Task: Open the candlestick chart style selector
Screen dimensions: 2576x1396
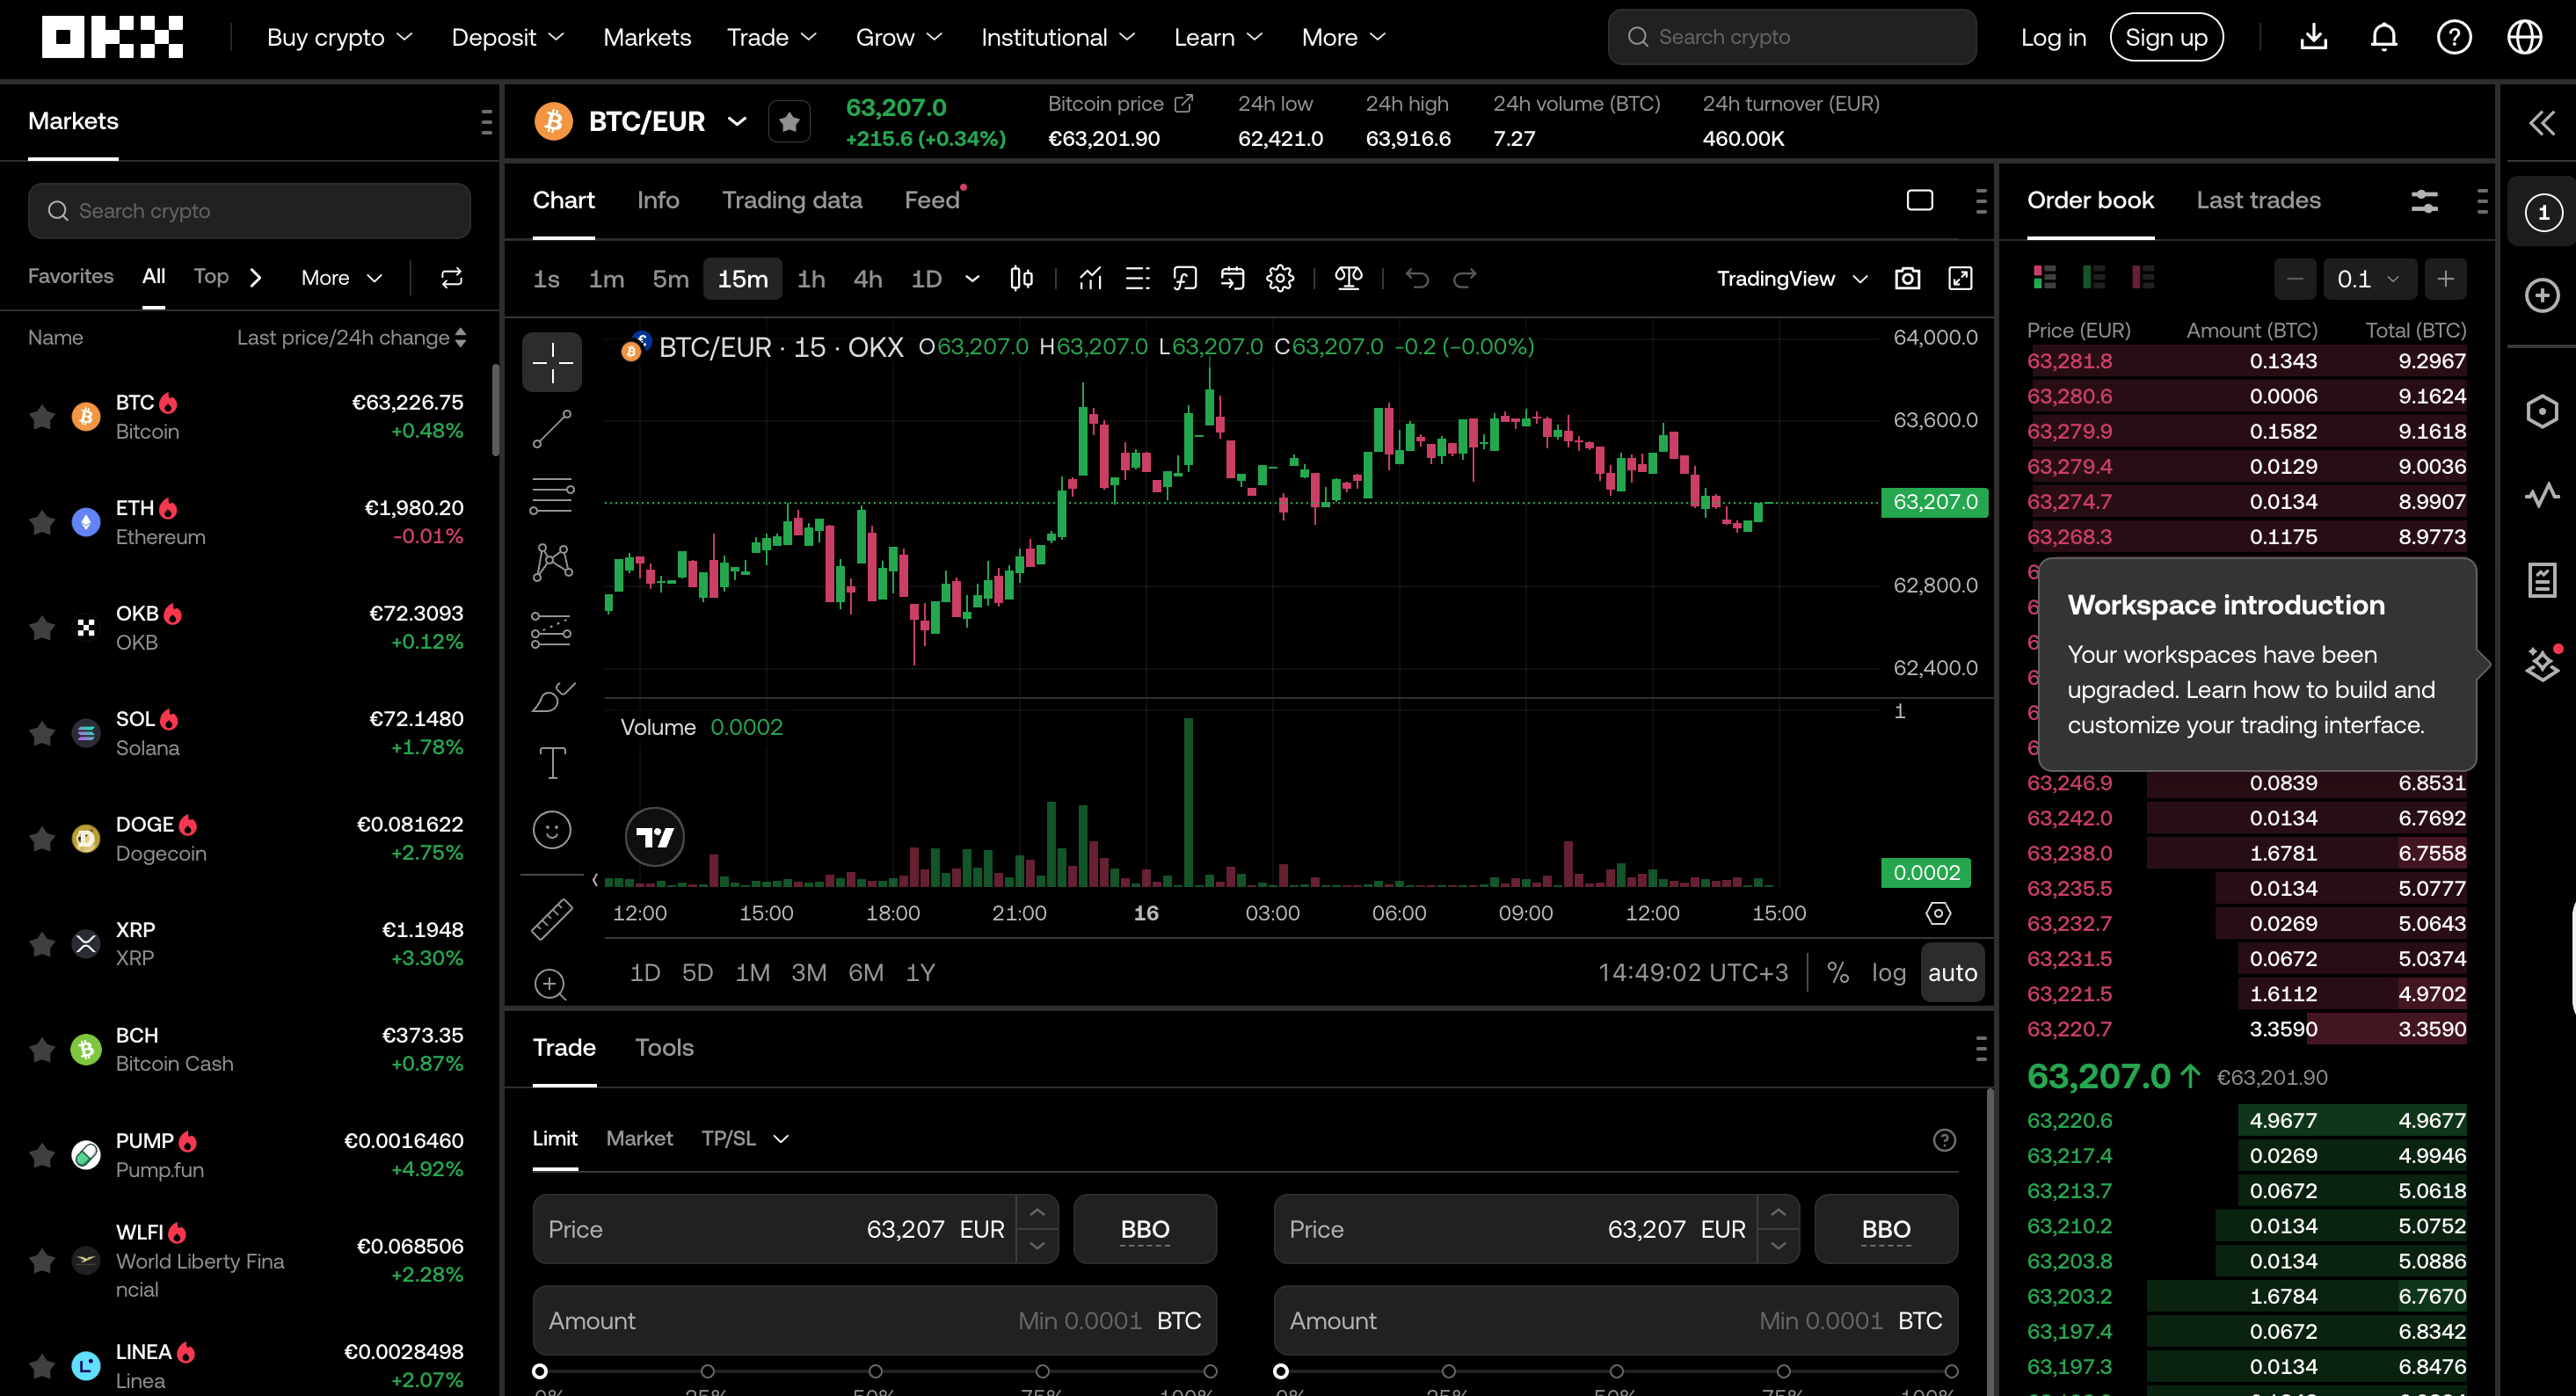Action: (1021, 278)
